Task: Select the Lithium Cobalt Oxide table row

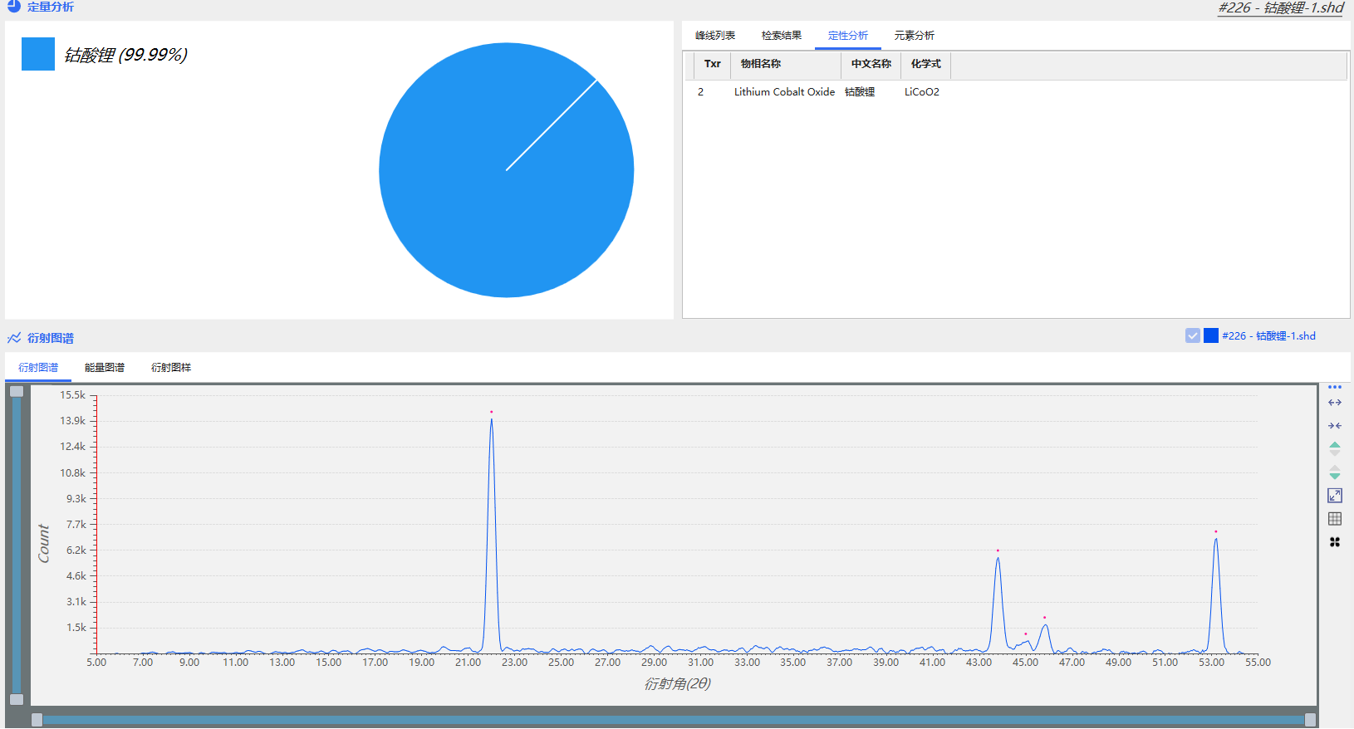Action: click(784, 92)
